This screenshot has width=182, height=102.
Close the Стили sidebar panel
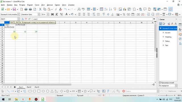coord(176,19)
